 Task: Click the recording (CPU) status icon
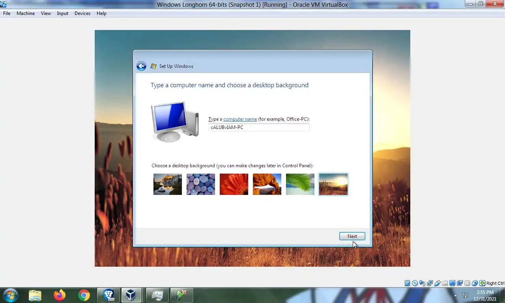467,283
